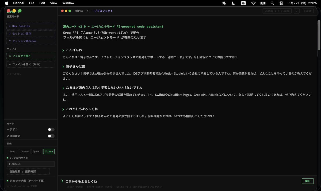
Task: Click the なるほど源内さんは色々学習しないといけないですね prompt
Action: pos(104,88)
